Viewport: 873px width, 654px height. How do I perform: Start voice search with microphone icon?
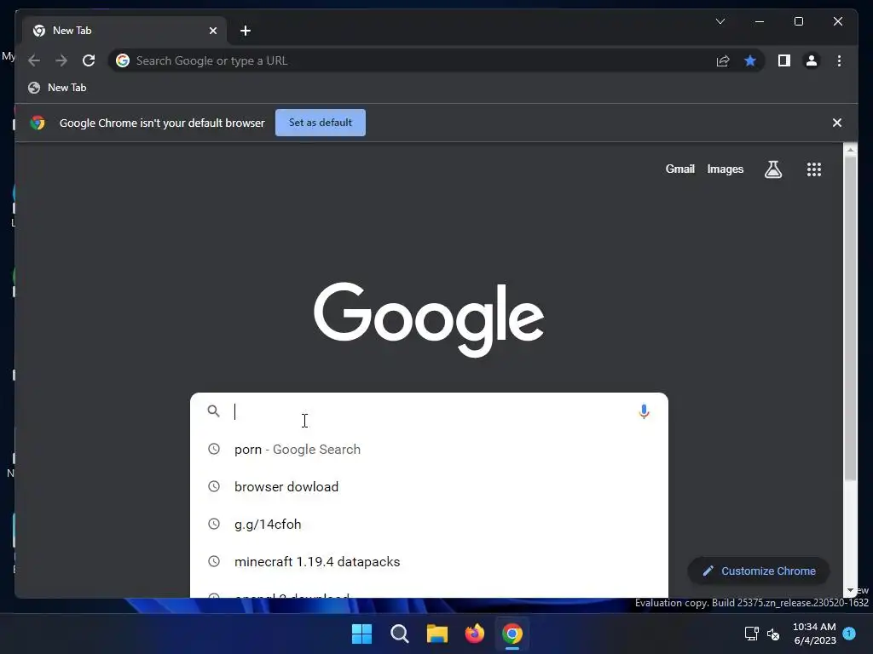(644, 411)
